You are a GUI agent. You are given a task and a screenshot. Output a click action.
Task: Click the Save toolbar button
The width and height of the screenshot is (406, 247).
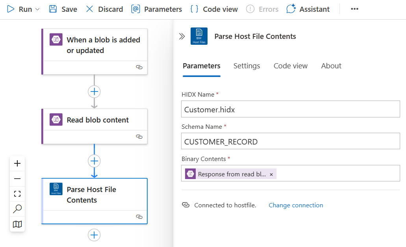point(63,9)
